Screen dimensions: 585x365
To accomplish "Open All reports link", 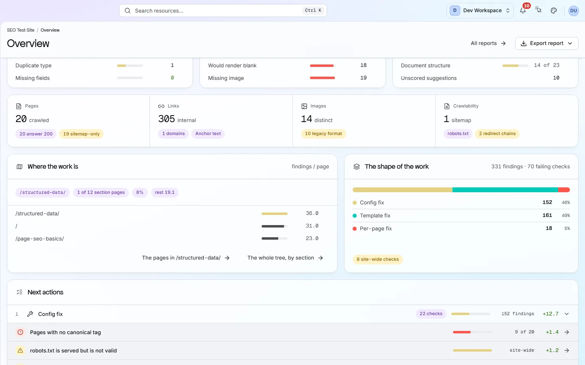I will (x=488, y=43).
